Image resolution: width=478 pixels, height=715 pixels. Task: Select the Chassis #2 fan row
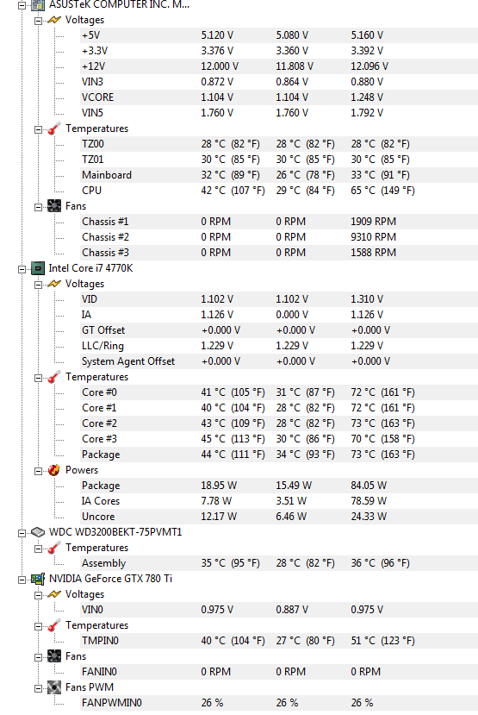pos(278,237)
